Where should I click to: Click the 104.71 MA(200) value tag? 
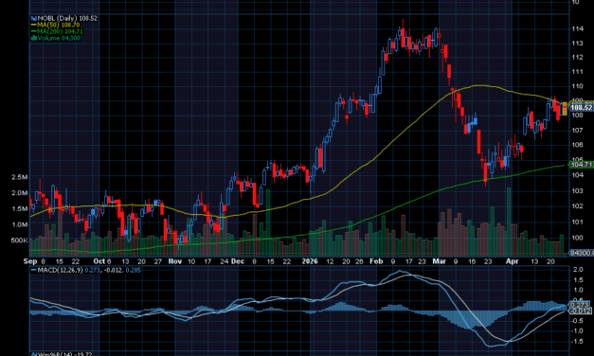(x=581, y=165)
